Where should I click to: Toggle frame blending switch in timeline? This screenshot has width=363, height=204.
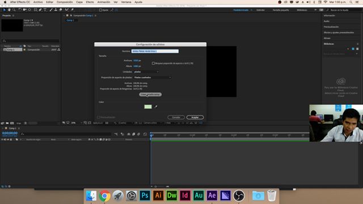(x=134, y=134)
